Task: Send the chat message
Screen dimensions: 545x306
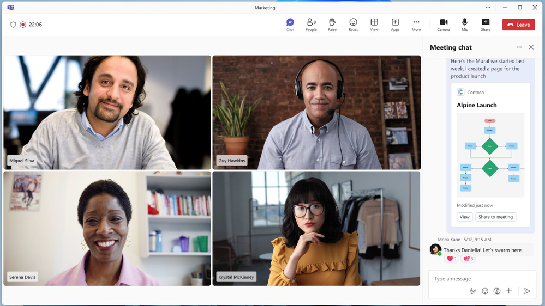Action: [x=528, y=291]
